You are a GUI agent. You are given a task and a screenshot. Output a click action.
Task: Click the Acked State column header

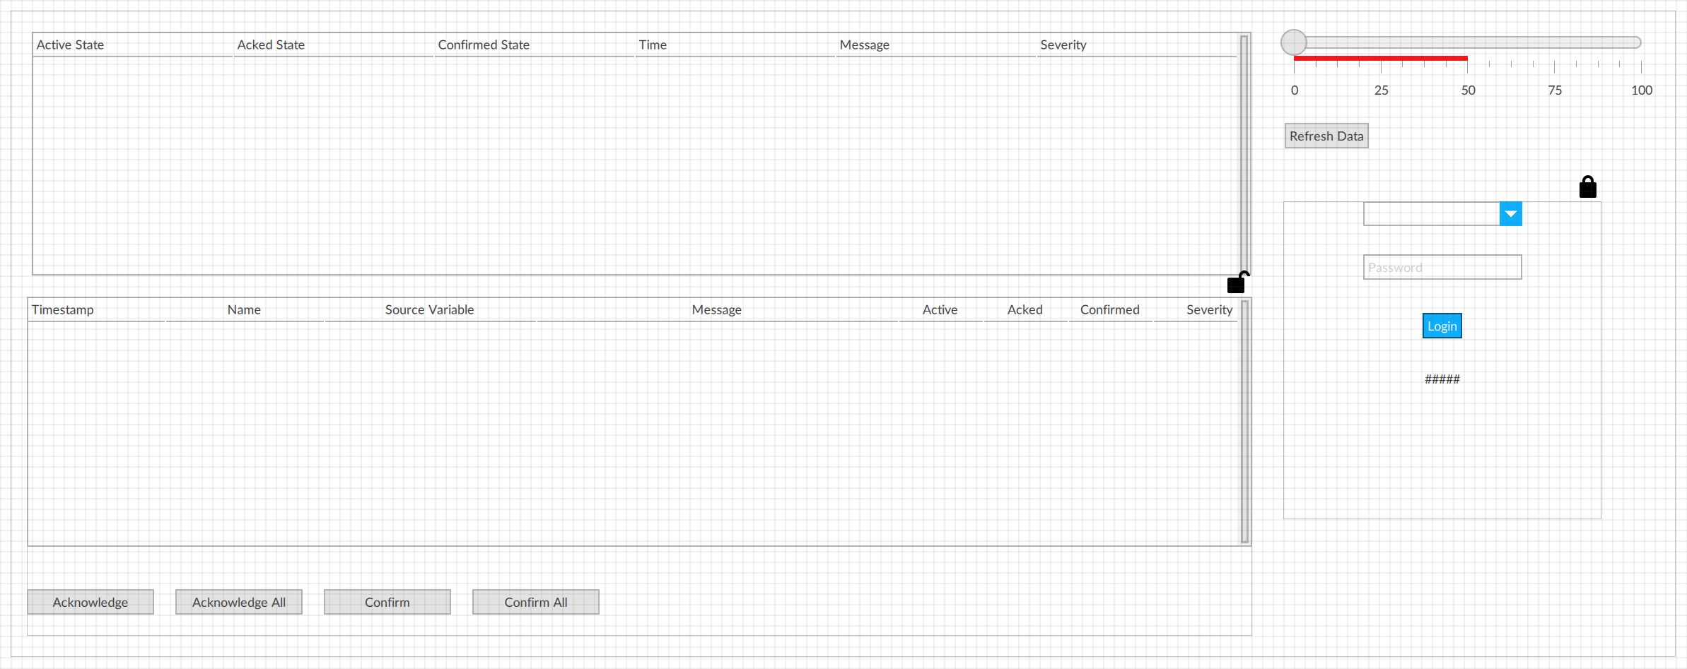271,45
